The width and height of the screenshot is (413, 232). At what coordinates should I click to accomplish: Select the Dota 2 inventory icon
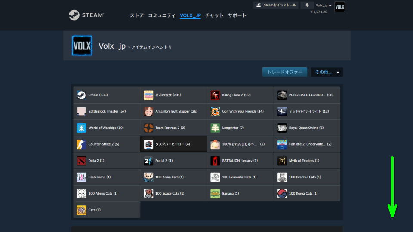point(81,161)
